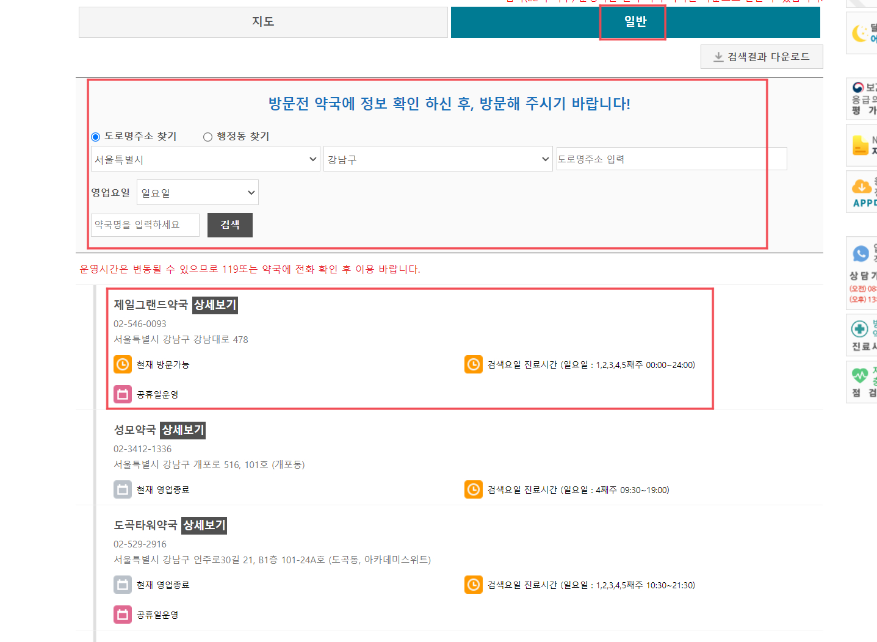Open 상세보기 for 제일그랜드약국

pos(215,305)
